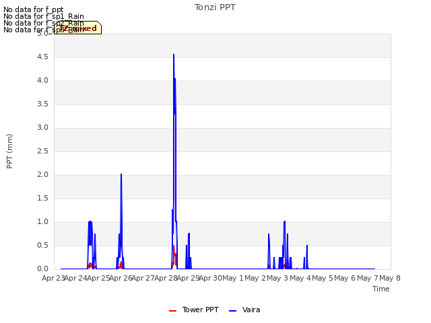The image size is (431, 323).
Task: Click the May 6 x-axis tick label
Action: 345,278
